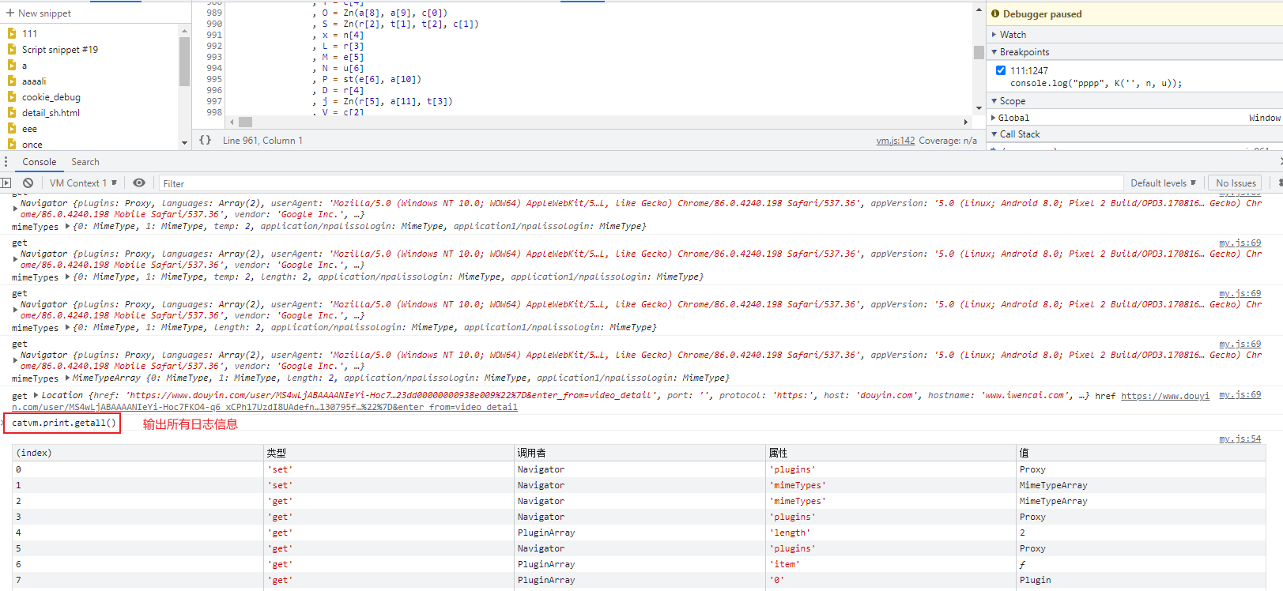The width and height of the screenshot is (1283, 591).
Task: Click the 'item' property cell
Action: 890,564
